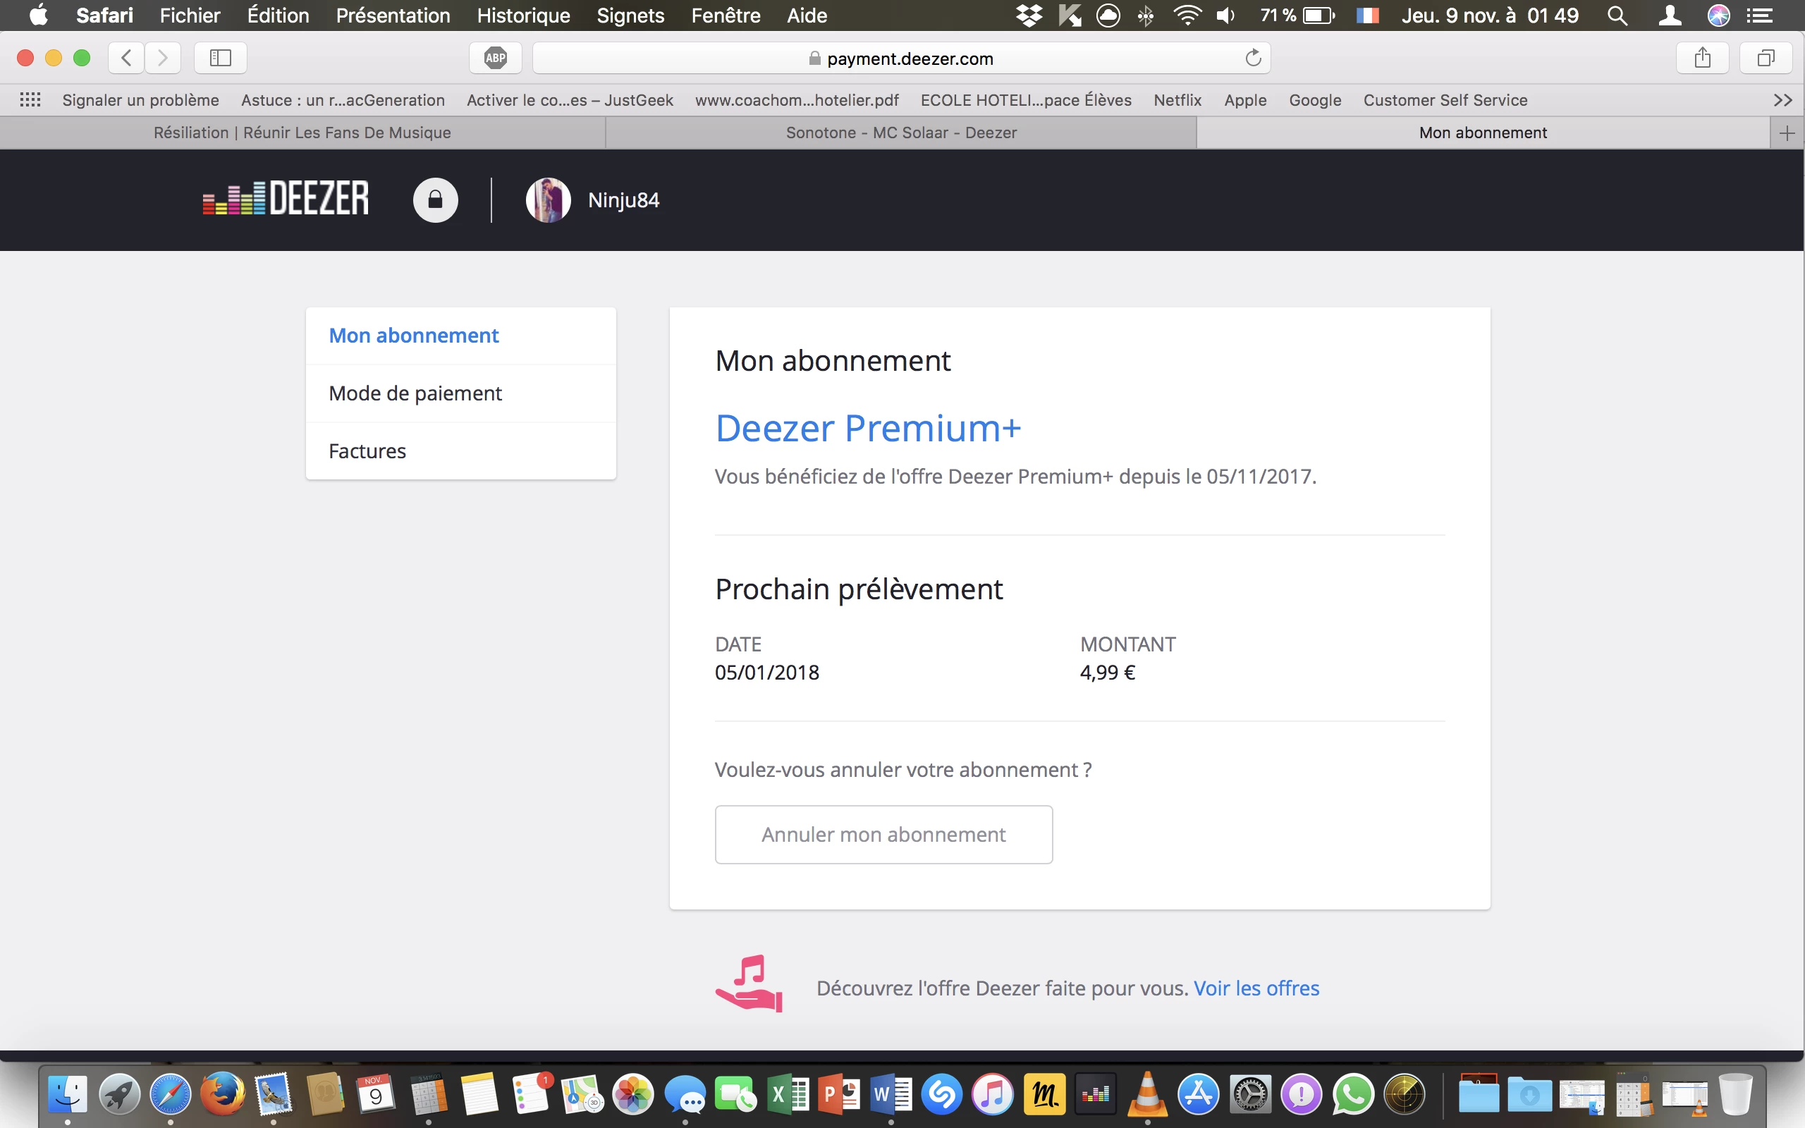Click the 4,99 € amount value
Viewport: 1805px width, 1128px height.
1108,672
